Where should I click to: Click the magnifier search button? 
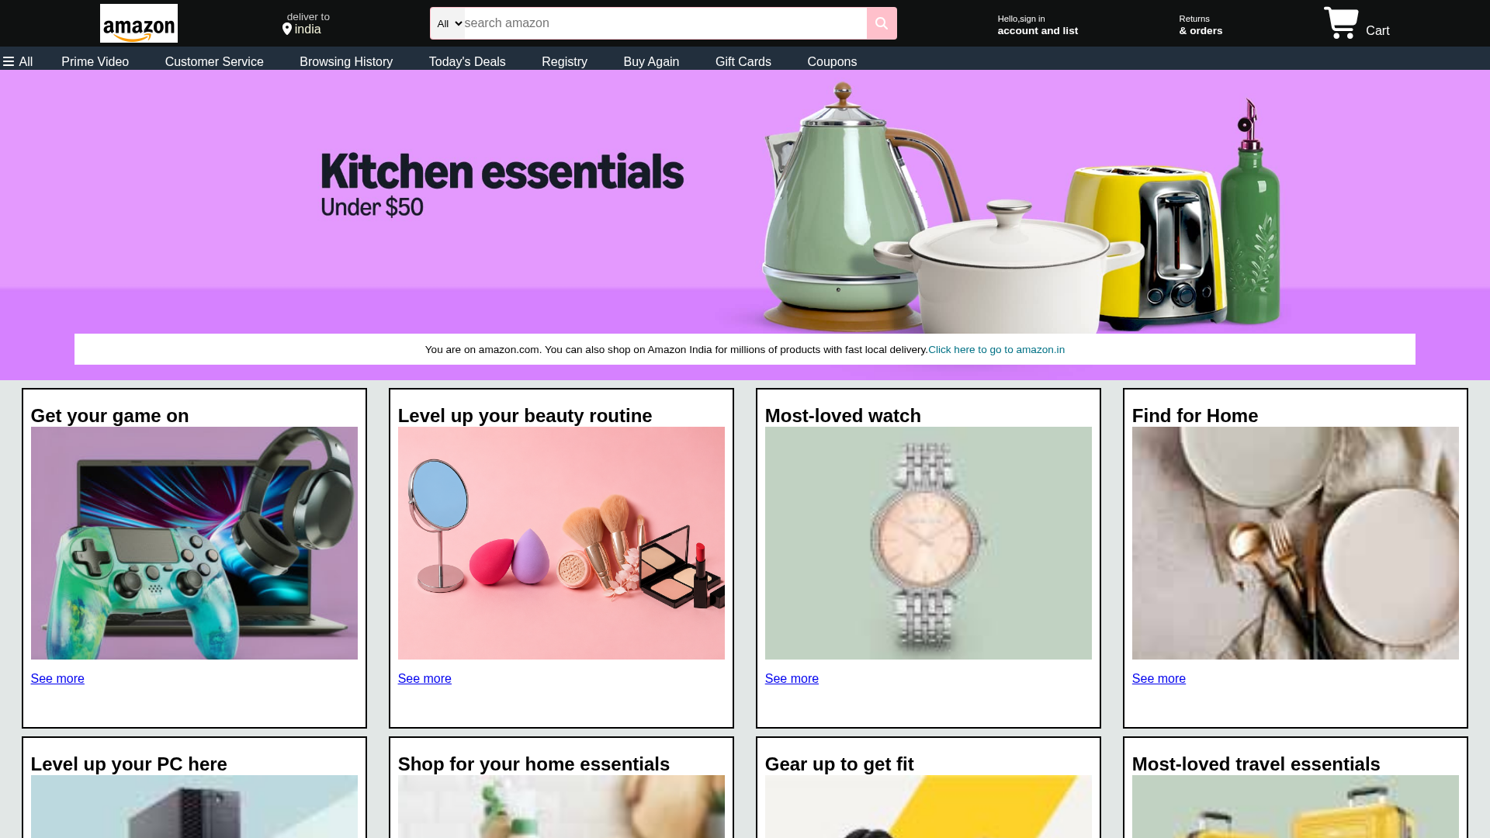click(882, 23)
